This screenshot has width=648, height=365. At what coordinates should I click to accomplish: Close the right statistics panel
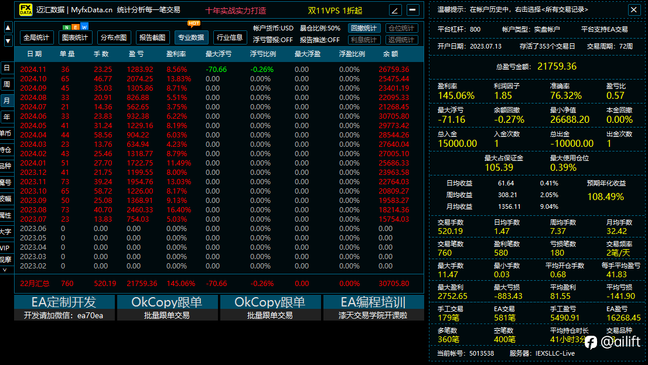[x=633, y=9]
